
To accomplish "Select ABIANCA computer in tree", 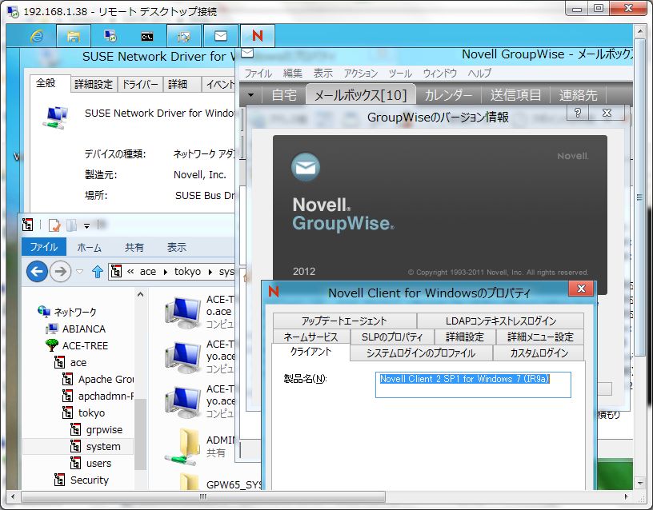I will [76, 329].
